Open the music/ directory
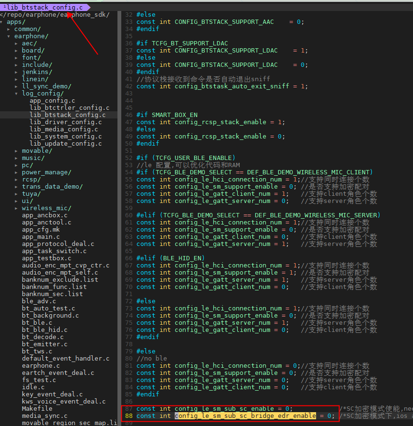The image size is (413, 426). tap(33, 158)
